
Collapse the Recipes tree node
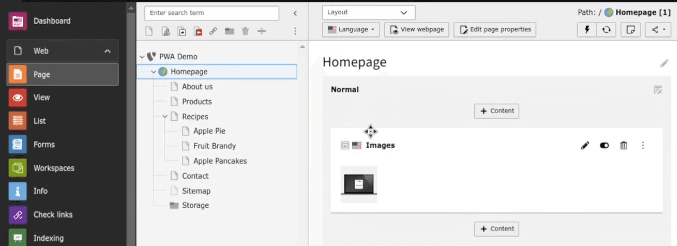pyautogui.click(x=165, y=117)
